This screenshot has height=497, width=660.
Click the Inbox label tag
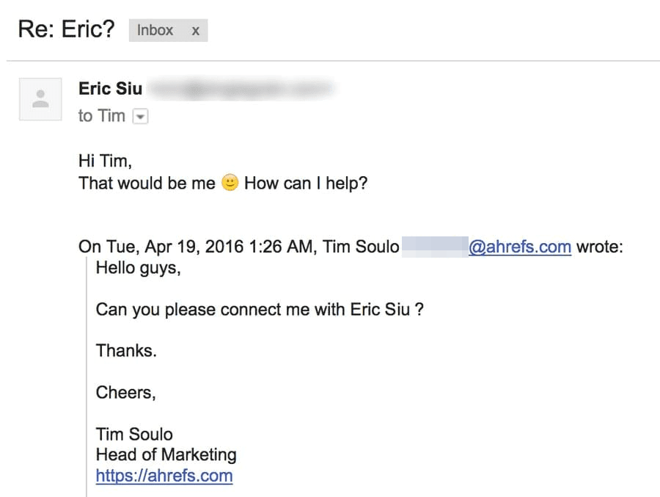[155, 31]
